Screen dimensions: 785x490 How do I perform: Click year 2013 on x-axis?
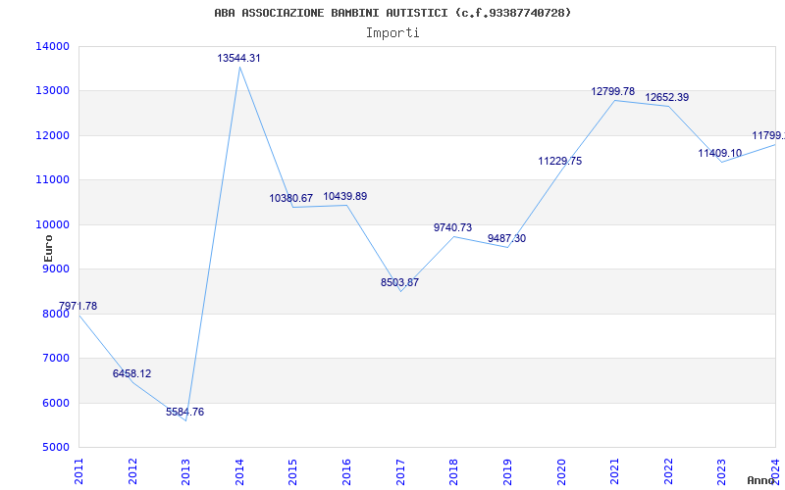[185, 472]
